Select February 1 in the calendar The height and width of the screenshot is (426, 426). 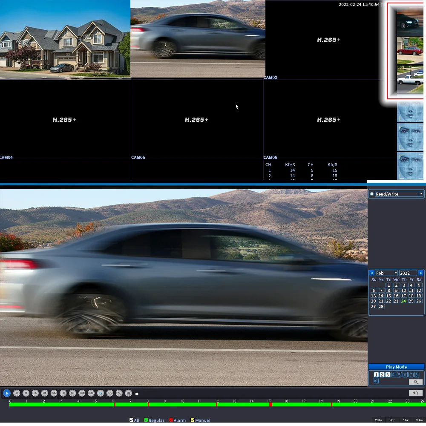pyautogui.click(x=389, y=285)
